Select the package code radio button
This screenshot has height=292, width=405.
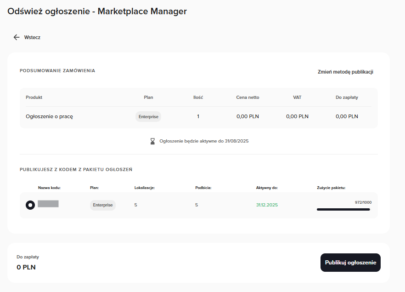click(30, 205)
